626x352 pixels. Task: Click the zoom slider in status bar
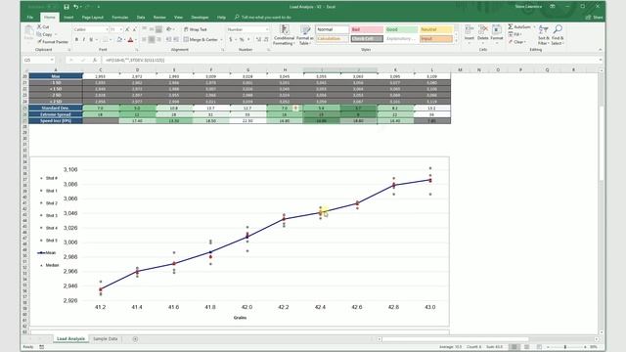pyautogui.click(x=565, y=347)
